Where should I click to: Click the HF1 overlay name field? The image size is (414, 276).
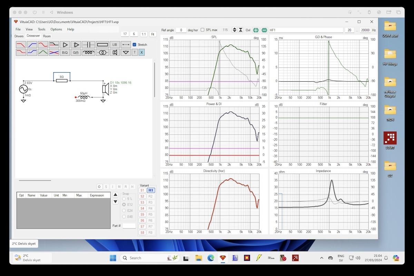306,30
